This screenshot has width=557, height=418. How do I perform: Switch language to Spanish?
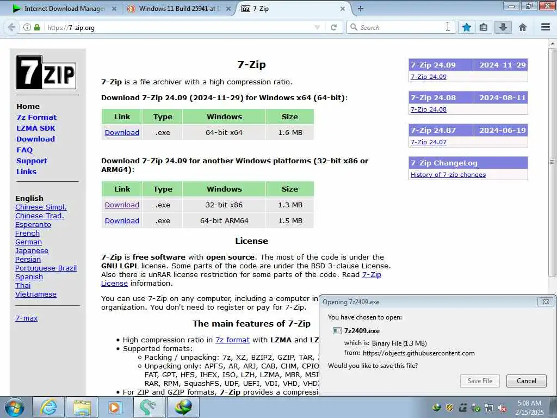pyautogui.click(x=29, y=277)
